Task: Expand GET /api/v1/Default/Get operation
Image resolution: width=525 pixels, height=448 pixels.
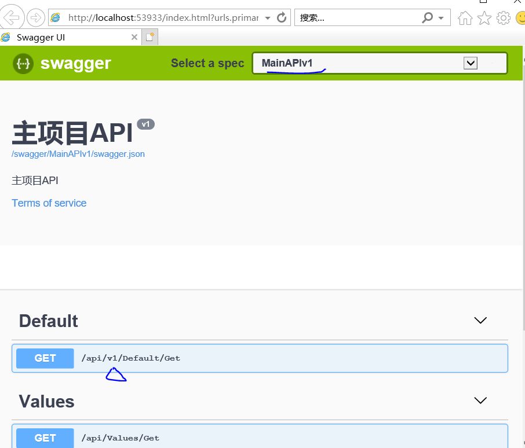Action: pos(260,358)
